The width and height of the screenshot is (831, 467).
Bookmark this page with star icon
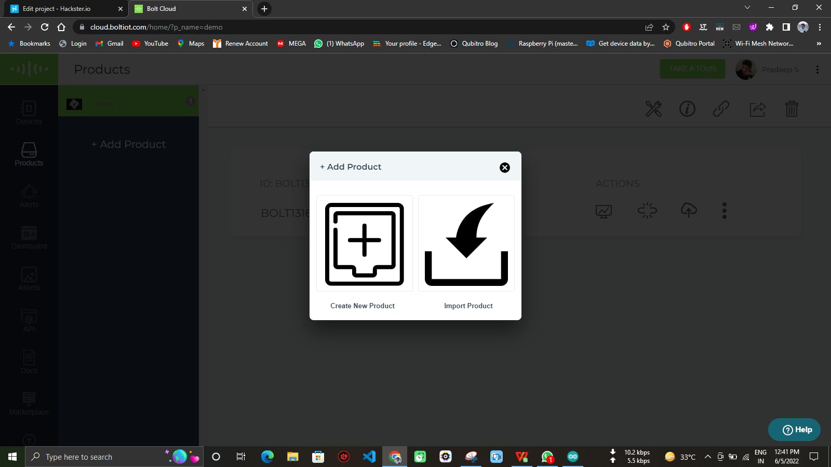(x=666, y=27)
